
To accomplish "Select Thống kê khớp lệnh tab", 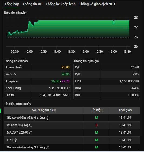I will coord(61,4).
